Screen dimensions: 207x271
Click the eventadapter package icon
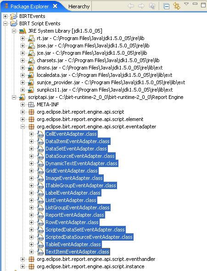point(31,127)
